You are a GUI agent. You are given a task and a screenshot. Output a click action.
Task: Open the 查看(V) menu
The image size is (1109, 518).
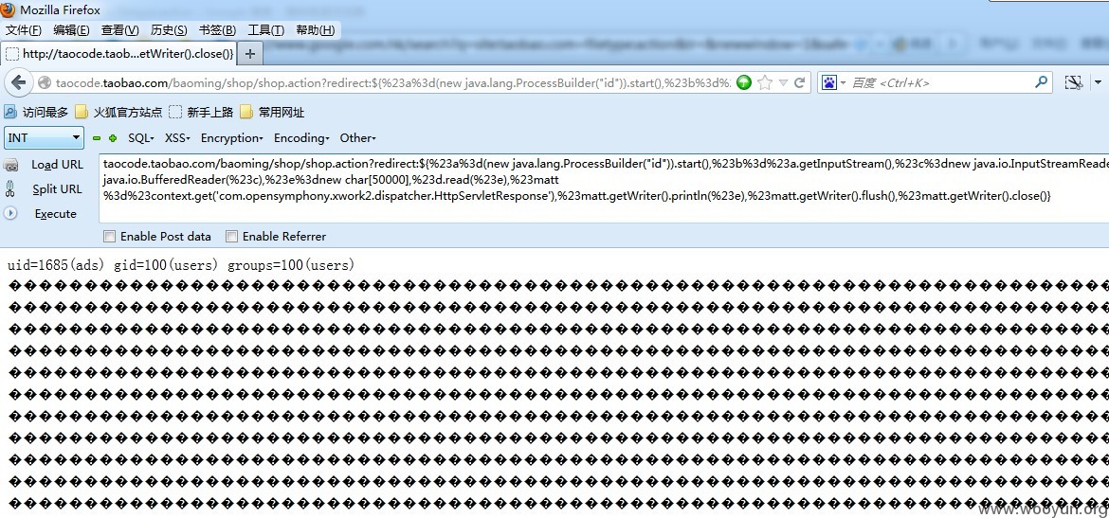coord(120,29)
